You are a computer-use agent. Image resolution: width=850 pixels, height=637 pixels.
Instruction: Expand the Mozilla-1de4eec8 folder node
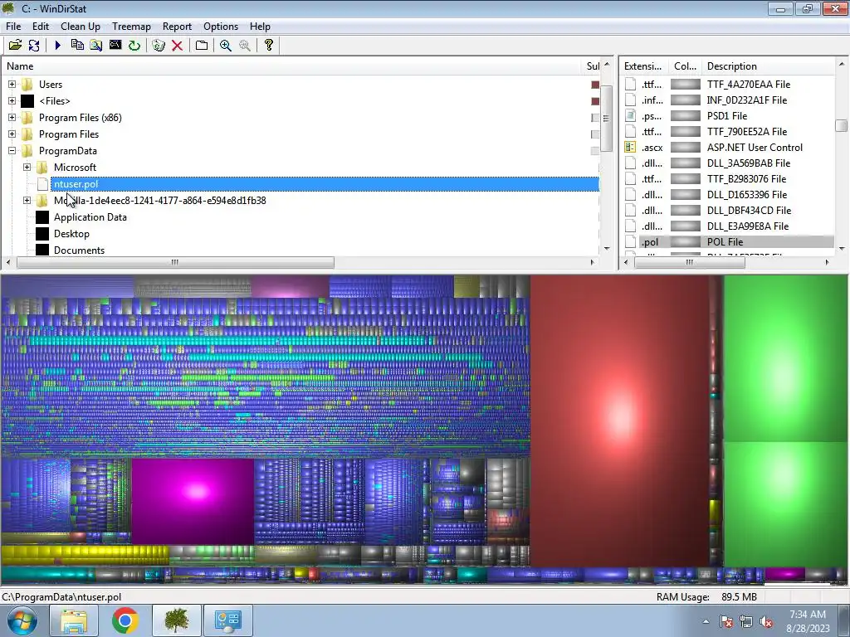tap(27, 201)
